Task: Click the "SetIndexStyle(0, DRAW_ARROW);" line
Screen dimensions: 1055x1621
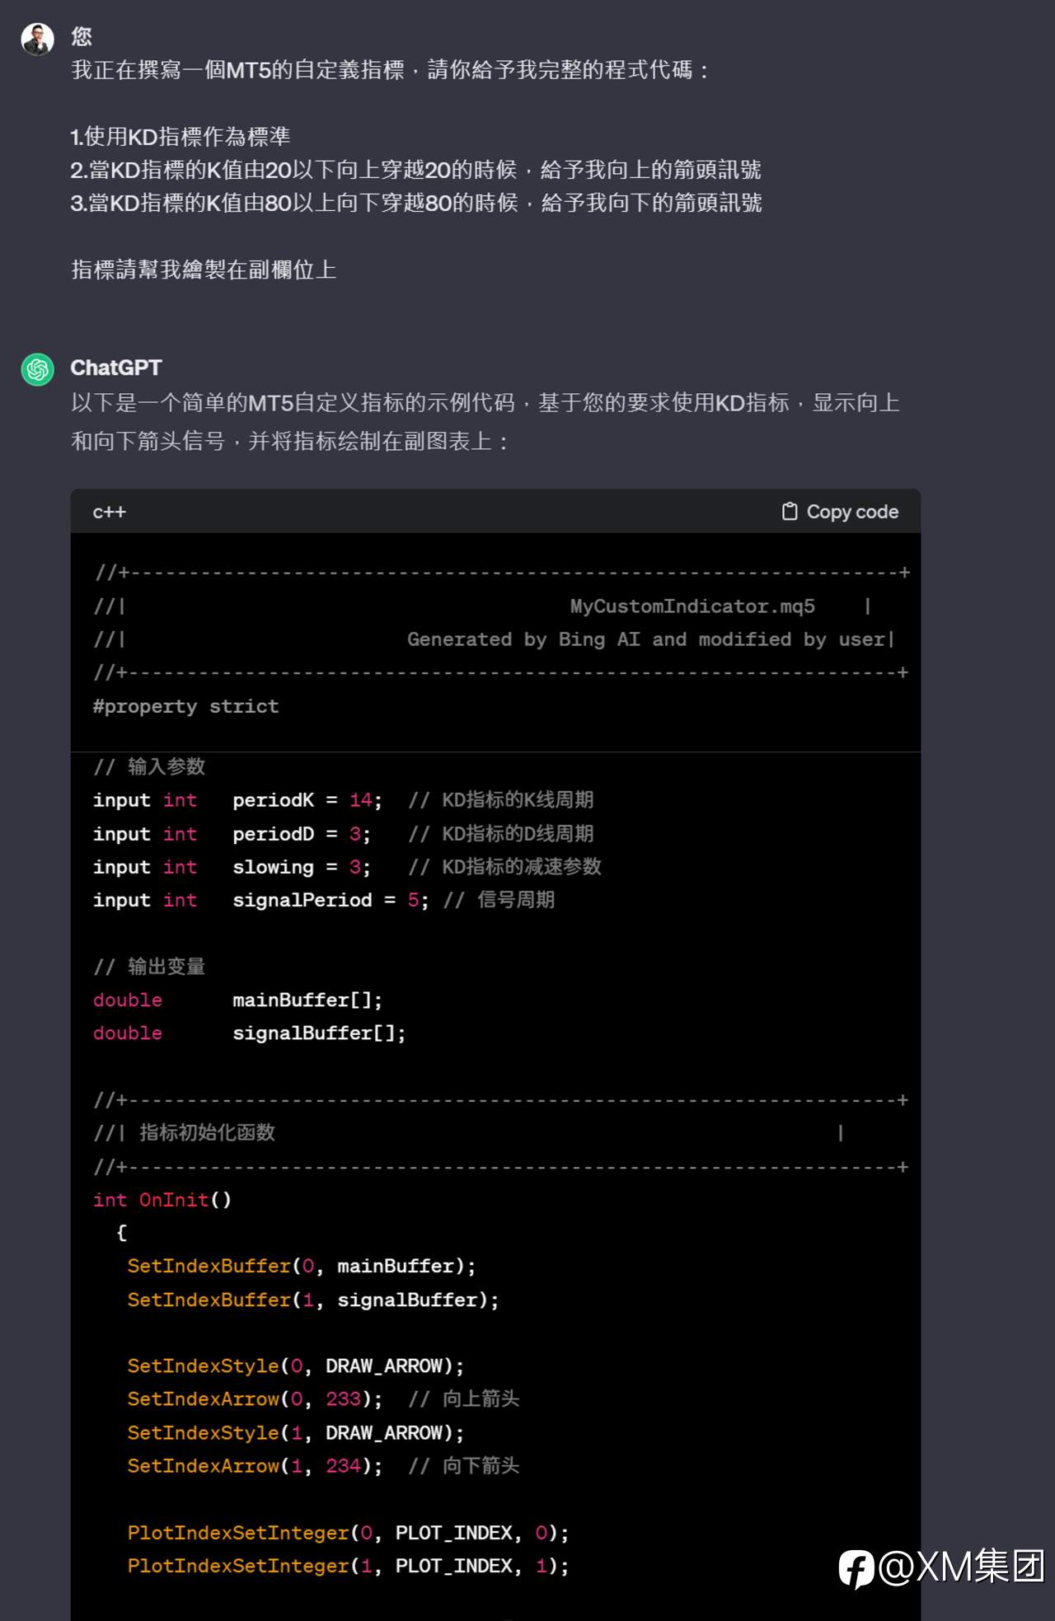Action: pyautogui.click(x=296, y=1366)
